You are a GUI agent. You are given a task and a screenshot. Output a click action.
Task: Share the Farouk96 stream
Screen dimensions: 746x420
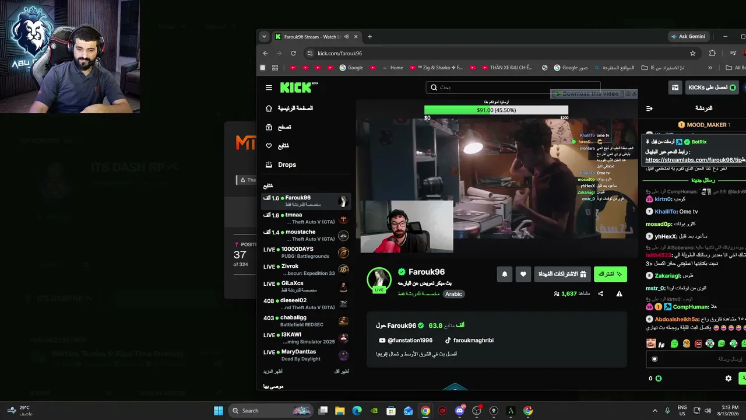[x=601, y=294]
